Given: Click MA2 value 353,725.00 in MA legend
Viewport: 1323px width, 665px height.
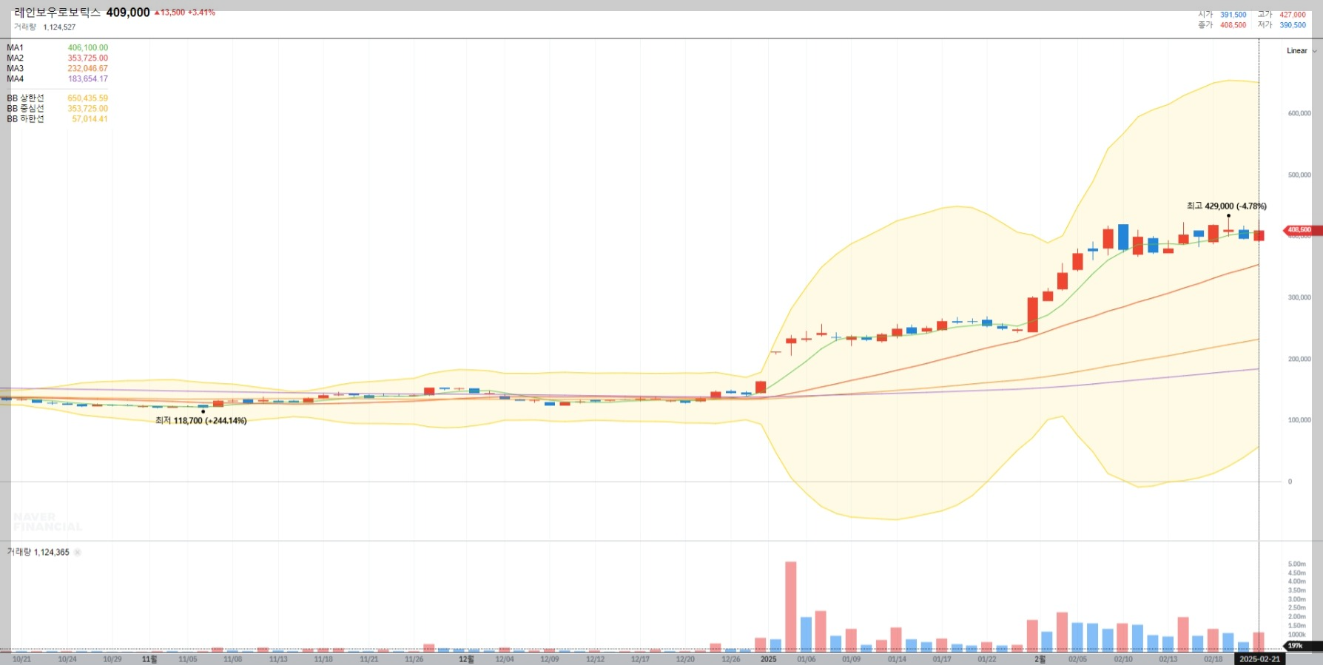Looking at the screenshot, I should click(x=88, y=58).
